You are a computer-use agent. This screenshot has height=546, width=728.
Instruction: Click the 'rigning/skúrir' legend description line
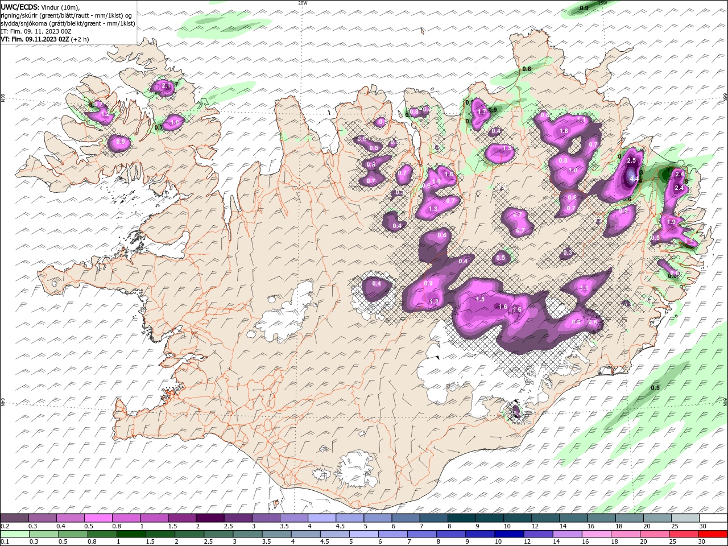click(67, 15)
